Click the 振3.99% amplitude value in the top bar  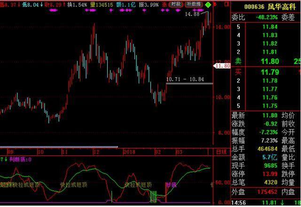[x=149, y=4]
